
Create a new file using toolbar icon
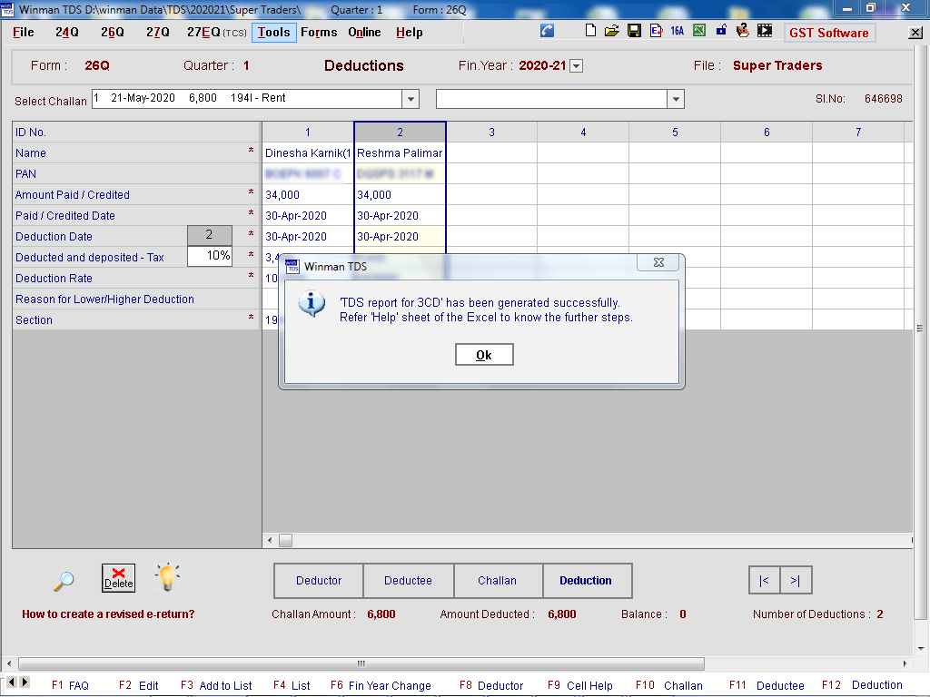click(x=590, y=31)
